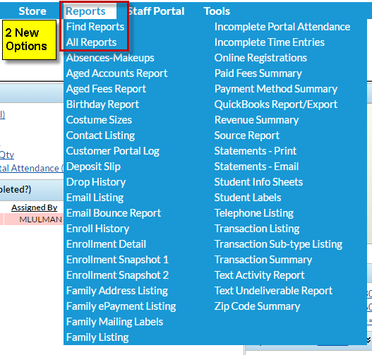This screenshot has width=372, height=355.
Task: Open the Tools menu
Action: coord(217,11)
